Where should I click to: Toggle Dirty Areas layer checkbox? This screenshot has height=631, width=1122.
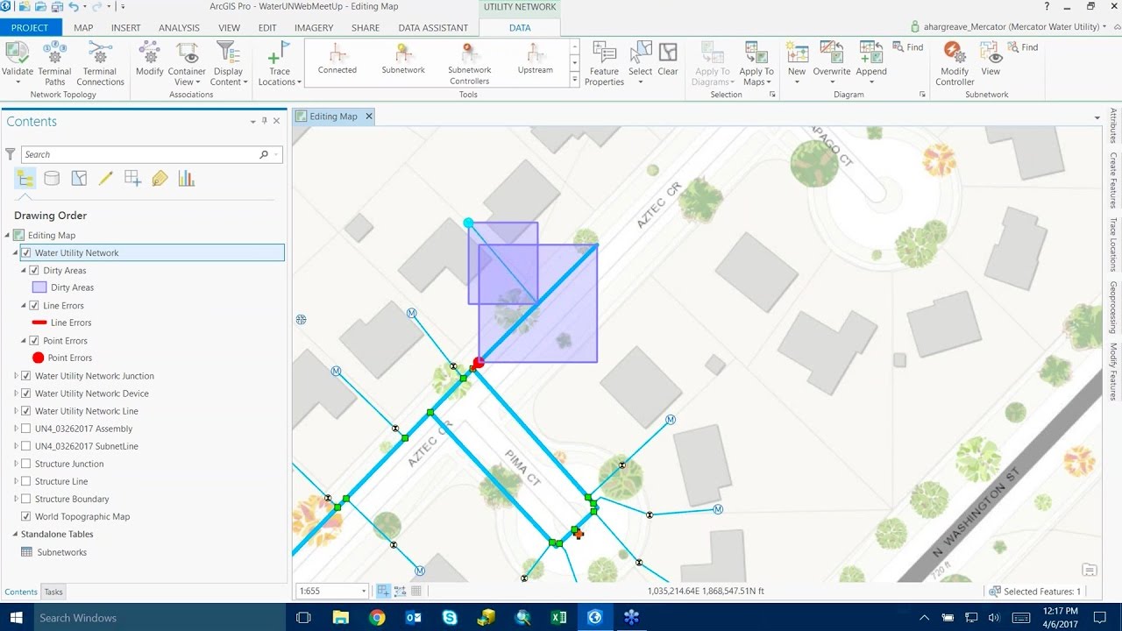click(34, 270)
